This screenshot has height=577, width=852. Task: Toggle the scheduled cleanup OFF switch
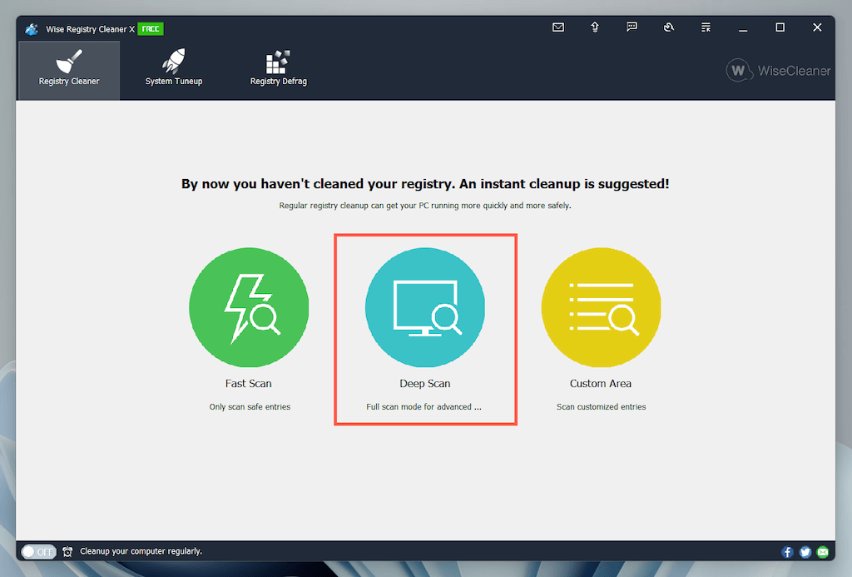(x=38, y=551)
